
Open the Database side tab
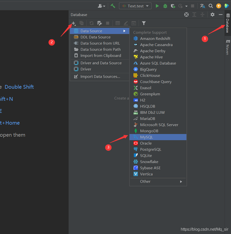click(x=228, y=23)
